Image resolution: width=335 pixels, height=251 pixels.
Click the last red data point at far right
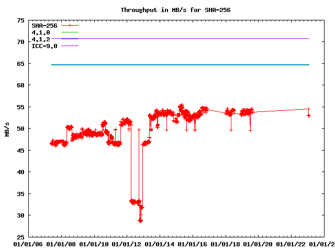coord(309,116)
